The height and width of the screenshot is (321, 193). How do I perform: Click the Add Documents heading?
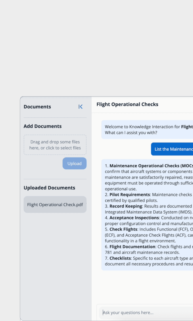click(x=43, y=126)
